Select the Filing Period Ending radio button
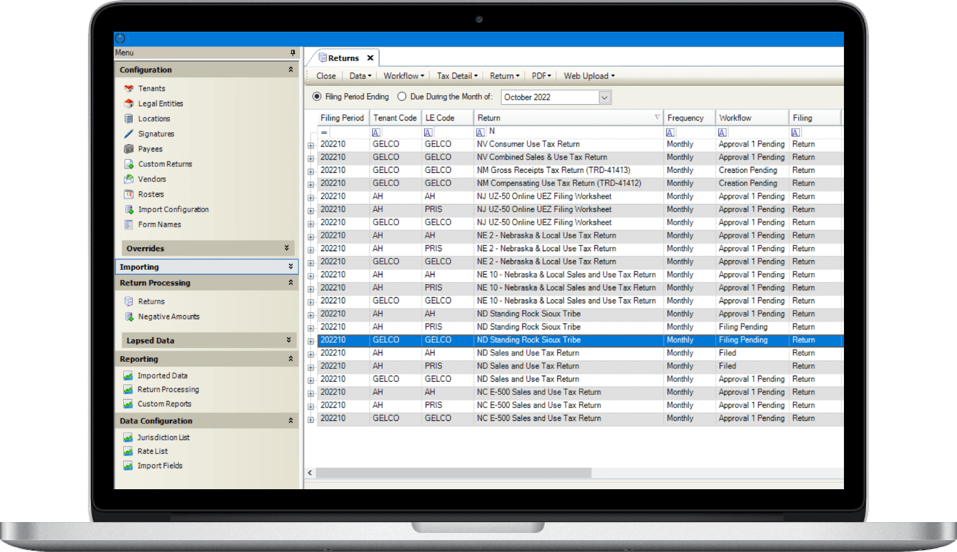The height and width of the screenshot is (552, 957). (317, 96)
